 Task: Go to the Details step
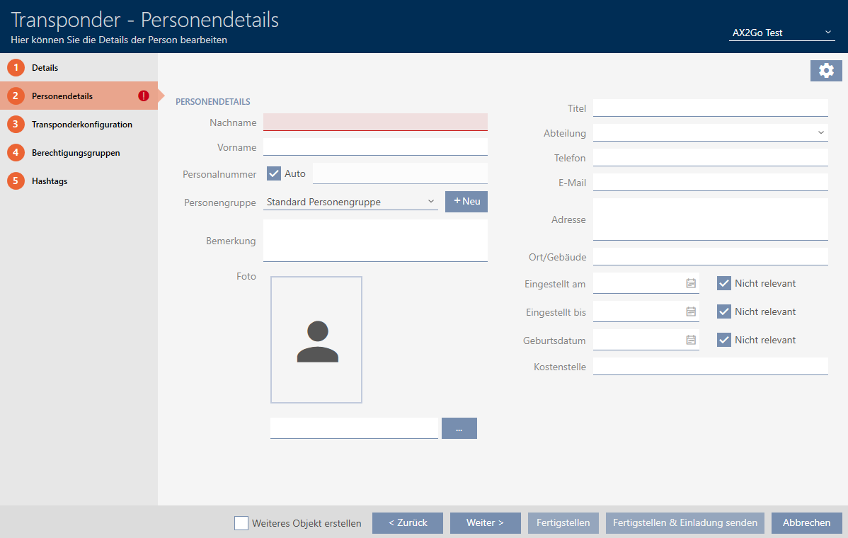45,68
